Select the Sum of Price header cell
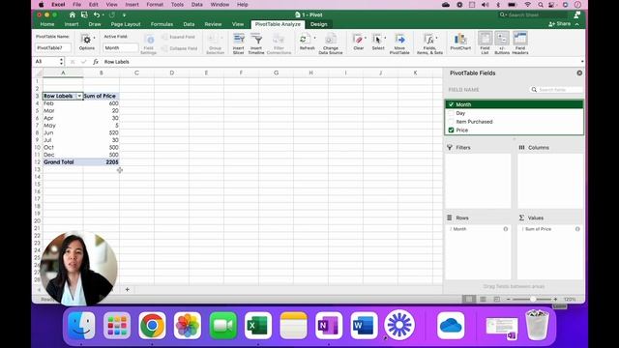 click(101, 96)
